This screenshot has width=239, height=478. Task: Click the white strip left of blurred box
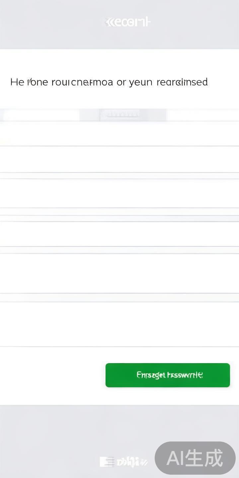point(40,115)
